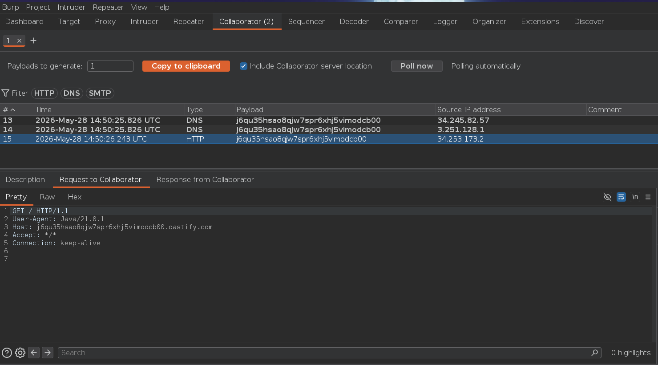Toggle the SMTP filter chip
Viewport: 658px width, 365px height.
[x=100, y=93]
